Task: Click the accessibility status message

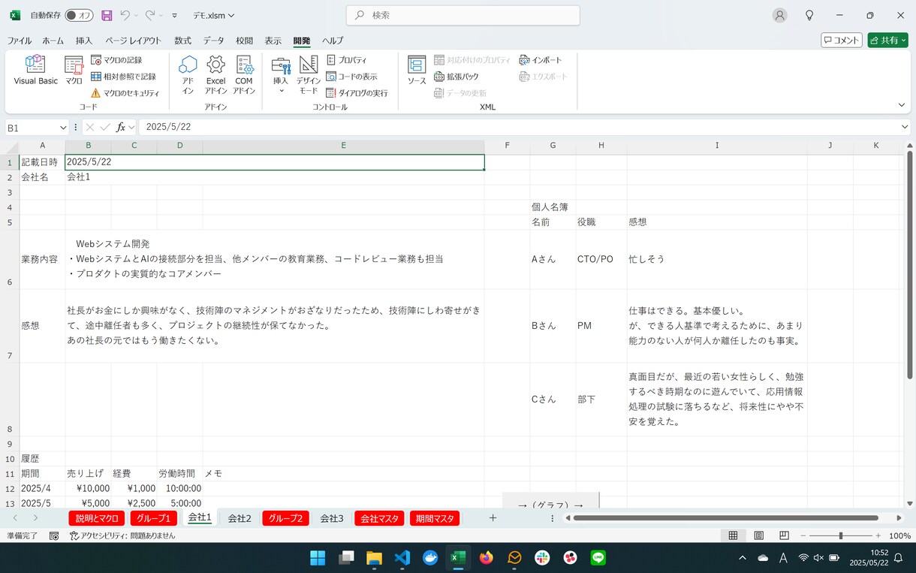Action: pyautogui.click(x=122, y=535)
